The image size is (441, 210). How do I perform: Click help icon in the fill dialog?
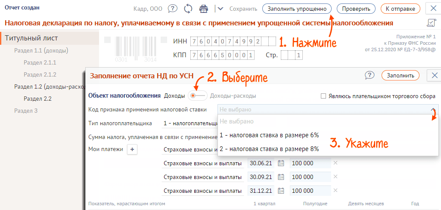coord(370,75)
